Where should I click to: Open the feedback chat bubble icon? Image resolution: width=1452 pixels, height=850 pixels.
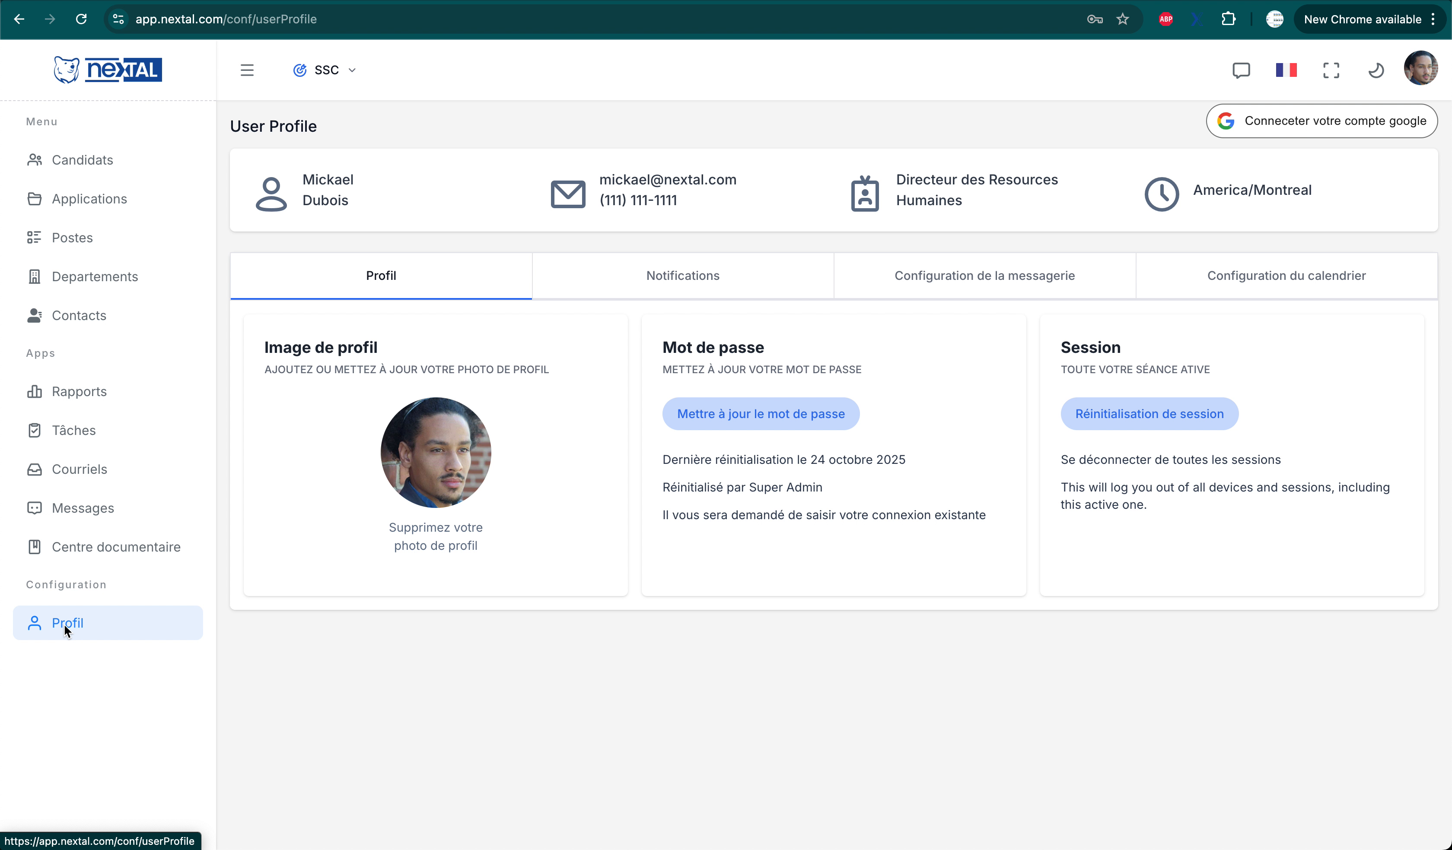(1241, 70)
